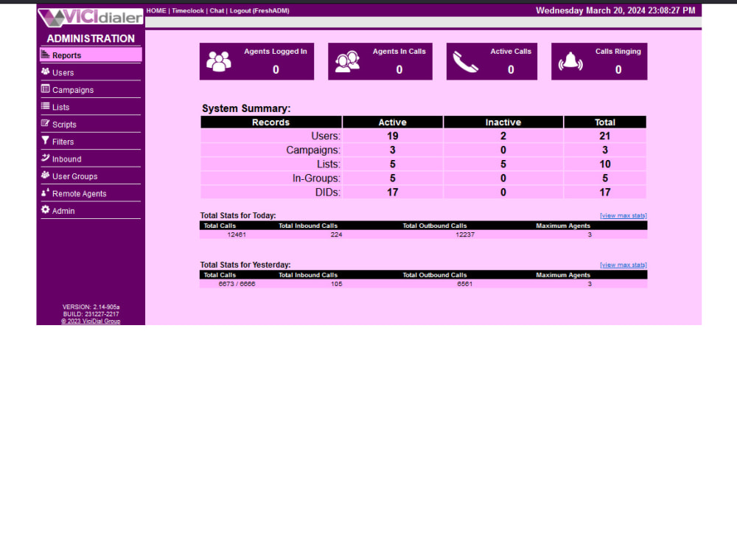Click inactive Users value 2
Viewport: 737px width, 553px height.
[503, 136]
